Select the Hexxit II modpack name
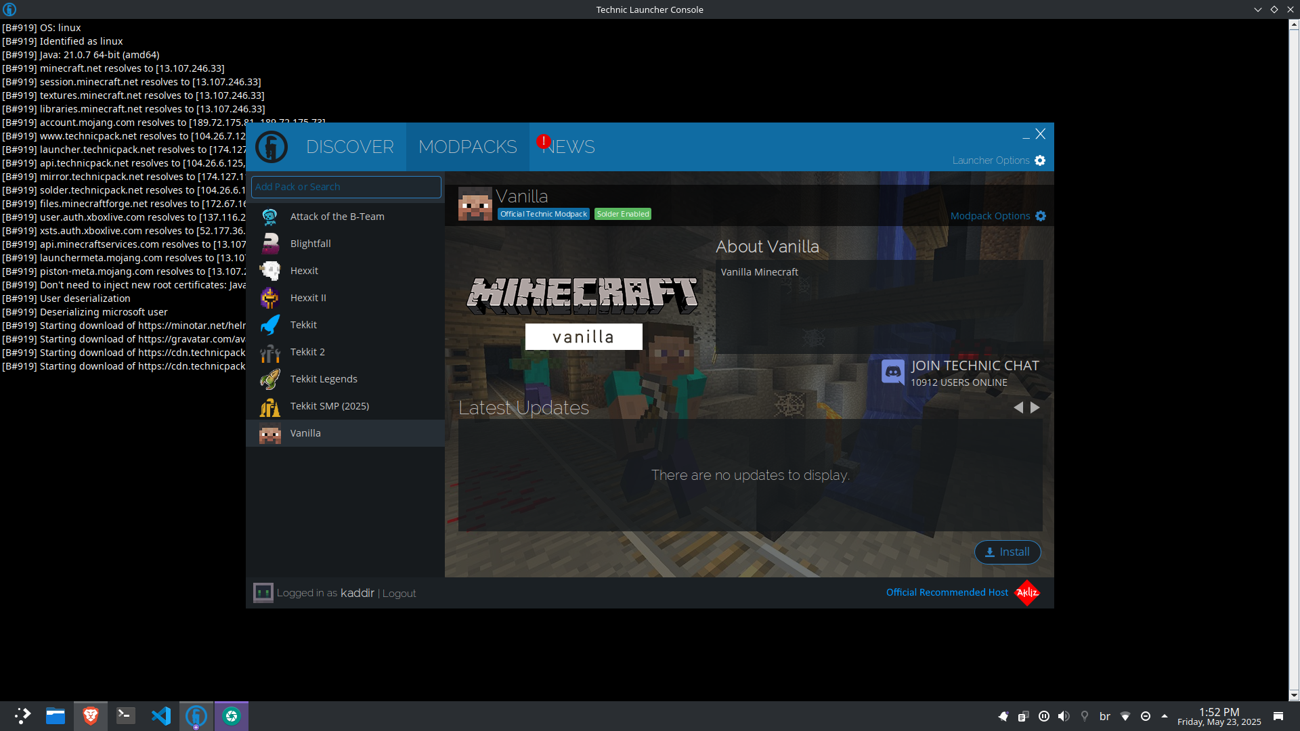 click(x=308, y=298)
